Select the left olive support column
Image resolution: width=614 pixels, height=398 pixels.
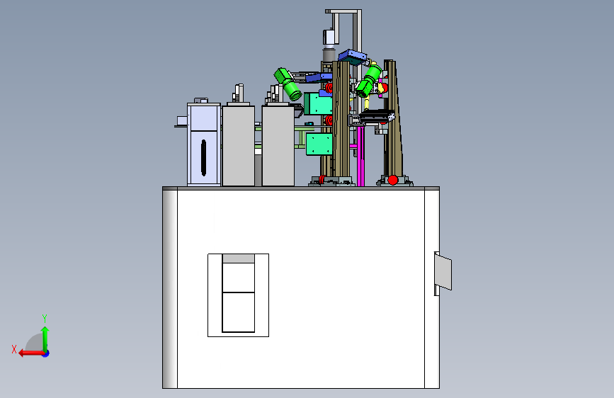pos(341,120)
